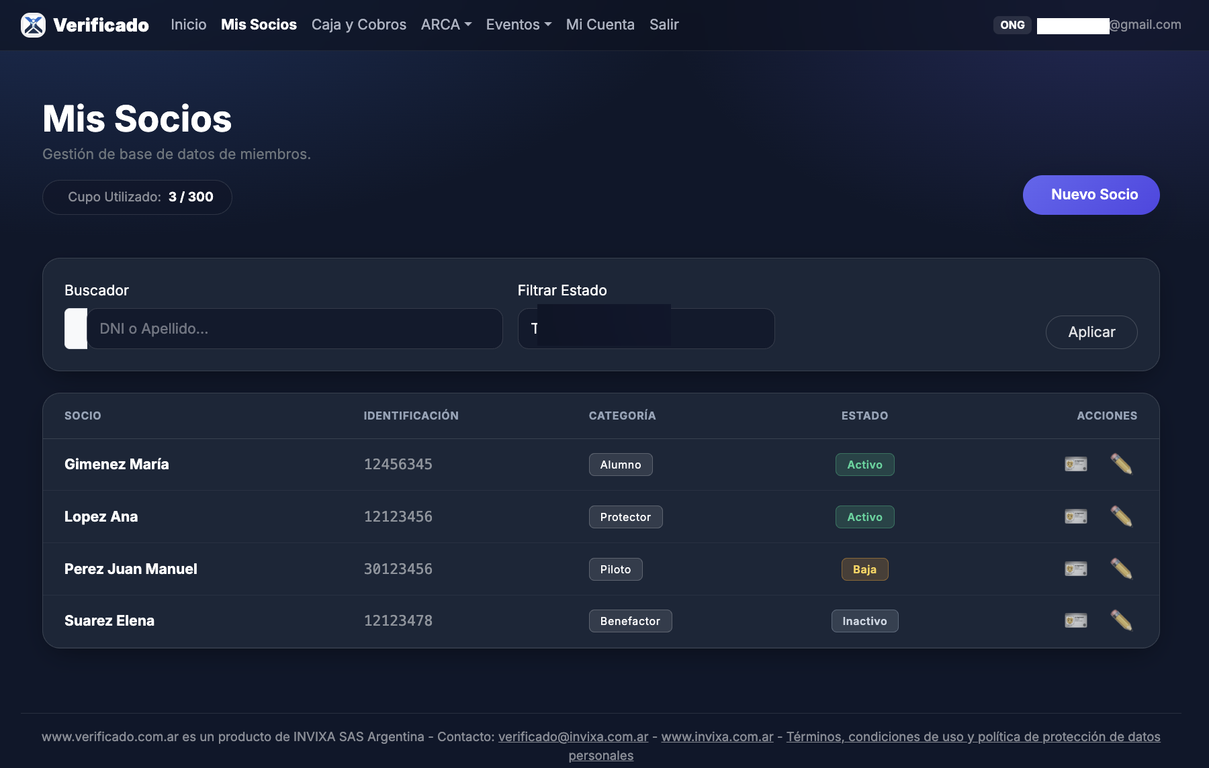Open the Mi Cuenta page
1209x768 pixels.
(x=600, y=25)
